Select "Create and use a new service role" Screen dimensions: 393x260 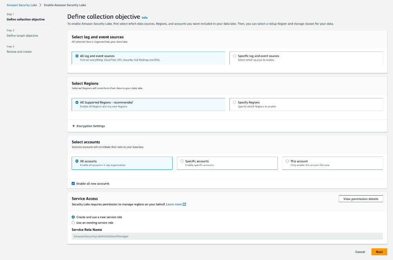point(73,217)
